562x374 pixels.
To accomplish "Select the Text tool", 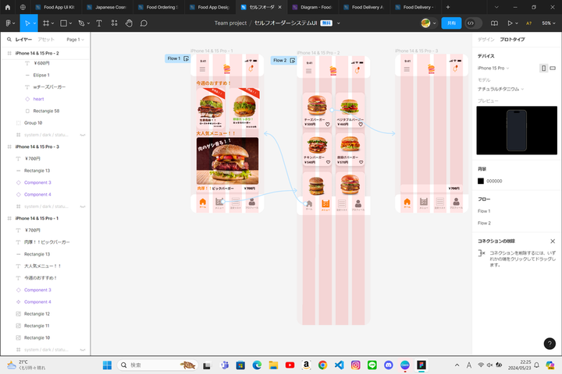I will tap(99, 23).
